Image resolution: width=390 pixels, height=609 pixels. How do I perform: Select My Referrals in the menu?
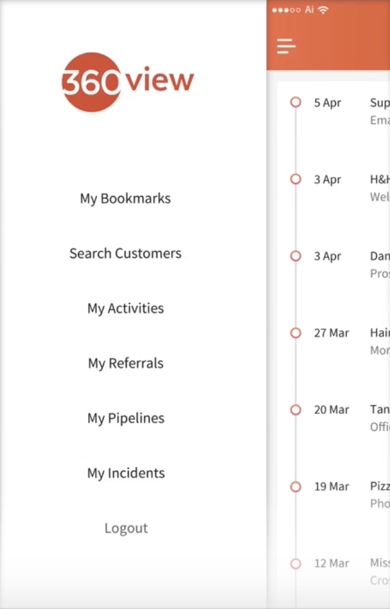point(126,364)
